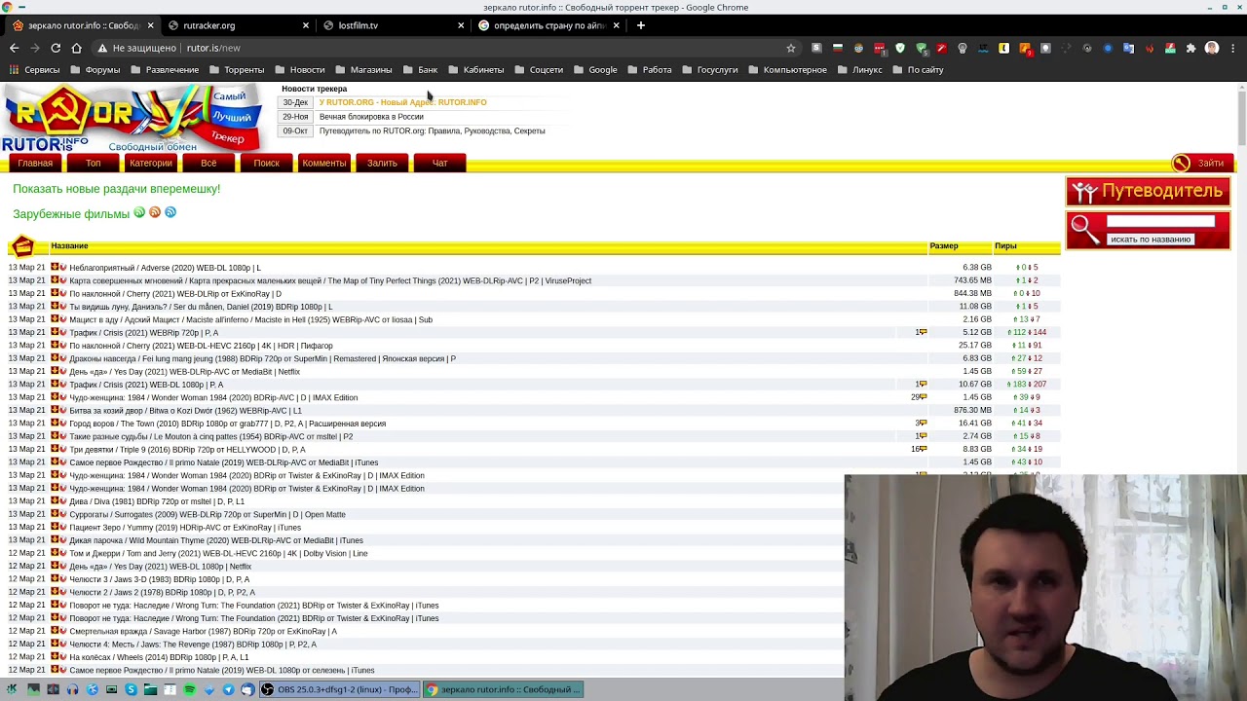Click the magnifier search icon in sidebar

click(1083, 230)
